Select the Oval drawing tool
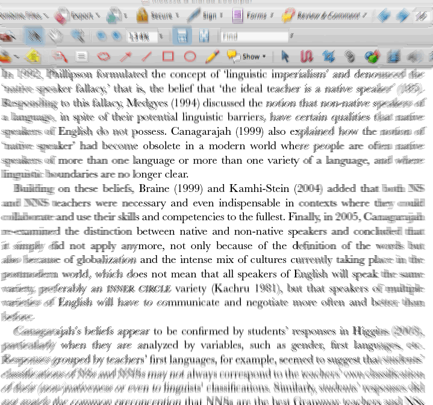 190,57
